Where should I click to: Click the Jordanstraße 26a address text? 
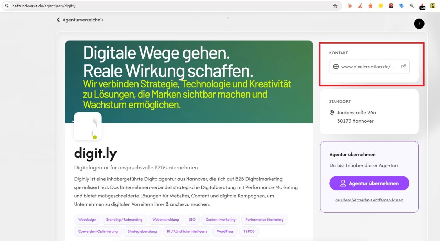[356, 113]
